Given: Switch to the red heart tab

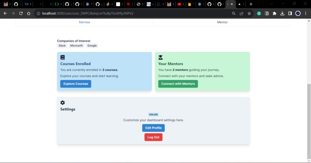Looking at the screenshot, I should (x=128, y=4).
